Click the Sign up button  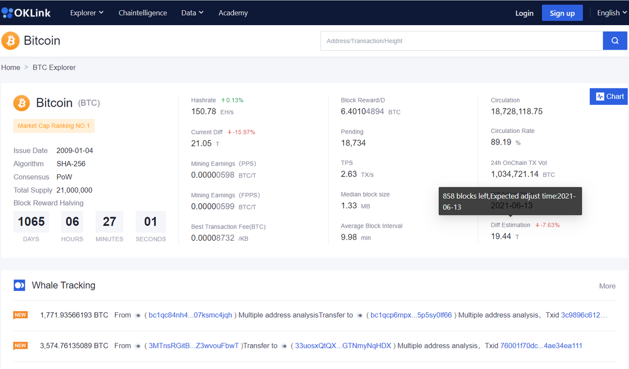[x=562, y=13]
